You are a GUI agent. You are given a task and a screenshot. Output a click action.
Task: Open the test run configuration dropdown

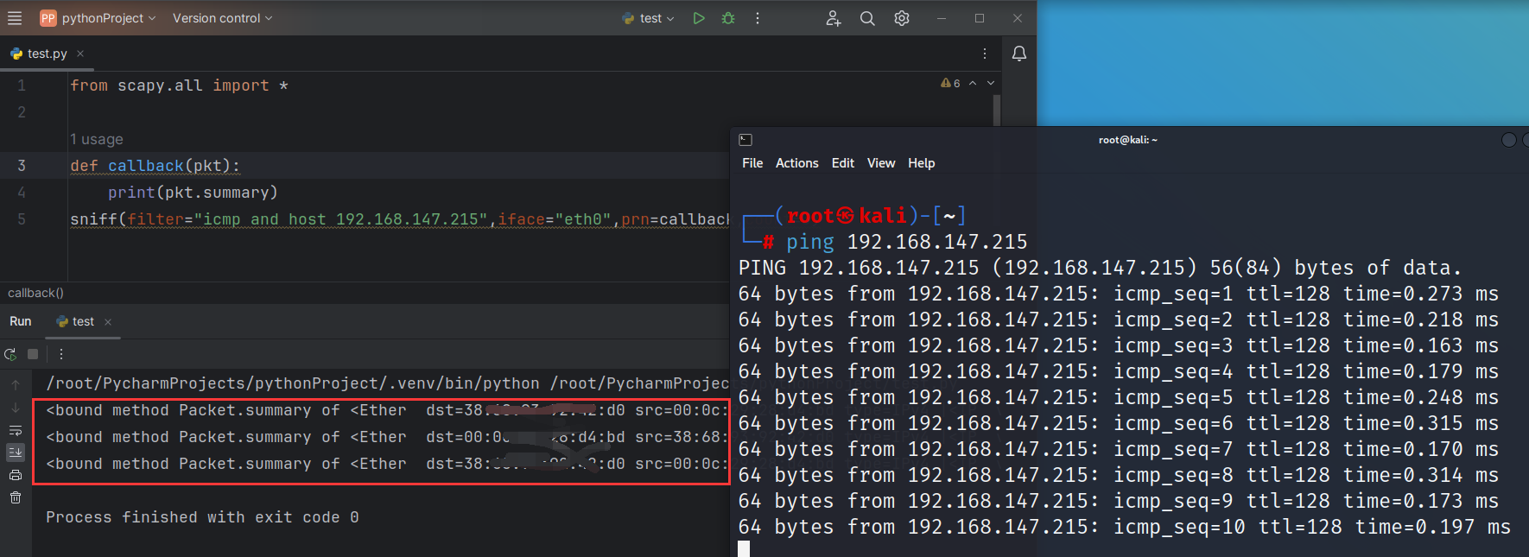click(648, 18)
